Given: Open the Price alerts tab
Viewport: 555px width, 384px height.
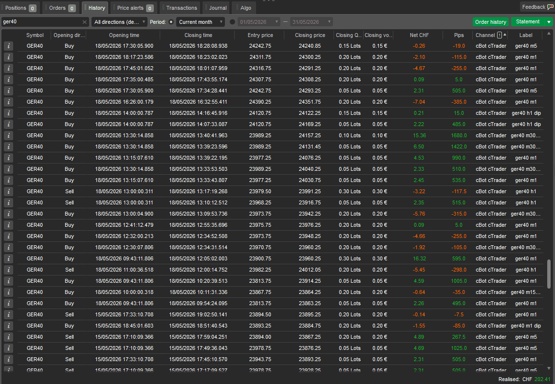Looking at the screenshot, I should 134,8.
